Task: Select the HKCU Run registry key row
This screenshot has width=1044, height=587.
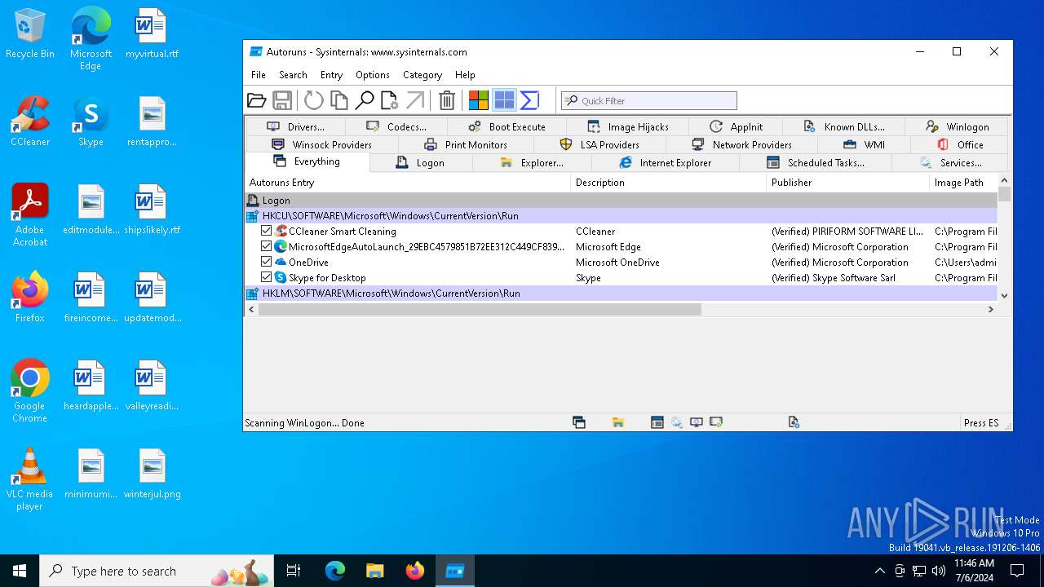Action: [x=622, y=216]
